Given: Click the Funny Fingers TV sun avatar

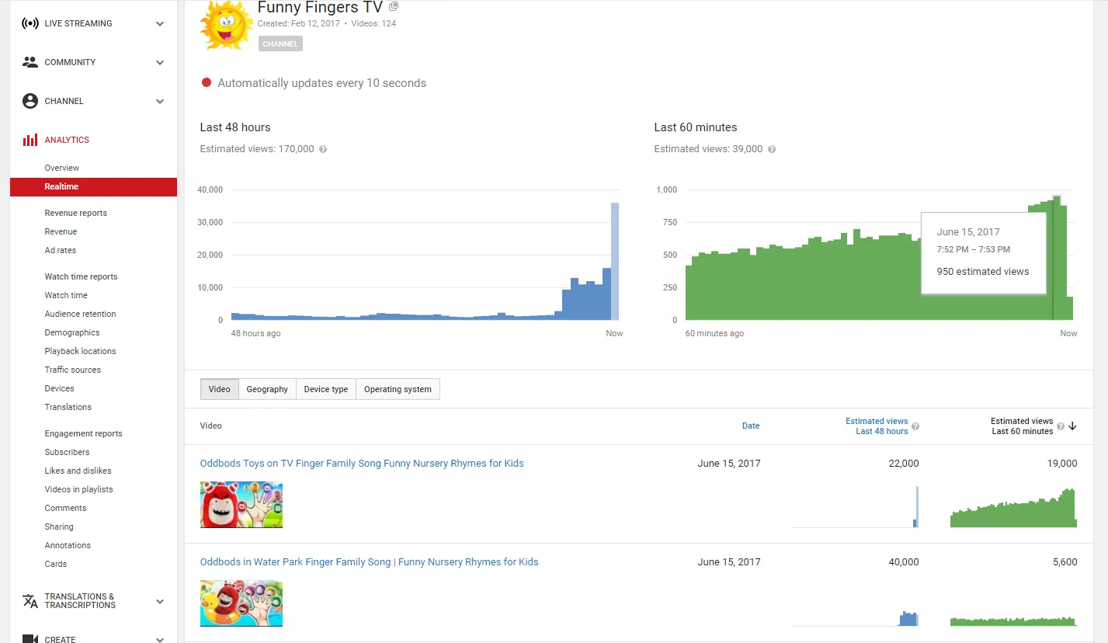Looking at the screenshot, I should (226, 25).
